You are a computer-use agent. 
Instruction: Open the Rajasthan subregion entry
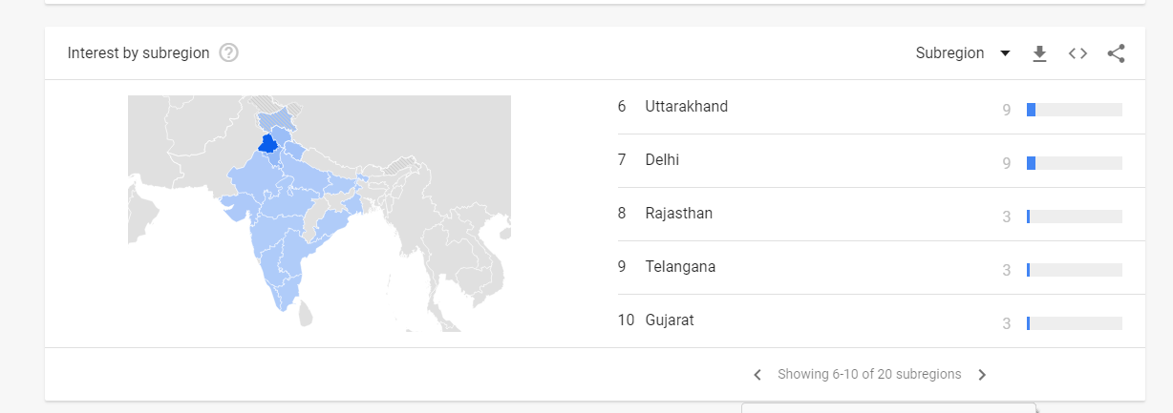[678, 214]
